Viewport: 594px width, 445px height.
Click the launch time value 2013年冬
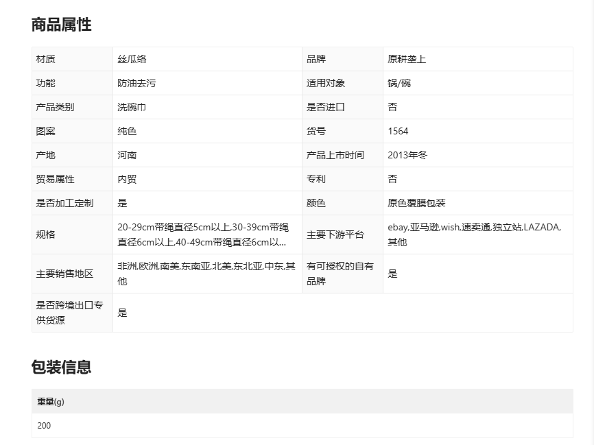407,155
